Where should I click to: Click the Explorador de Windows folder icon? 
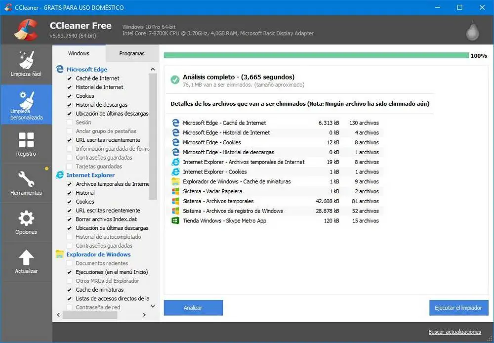click(x=60, y=254)
